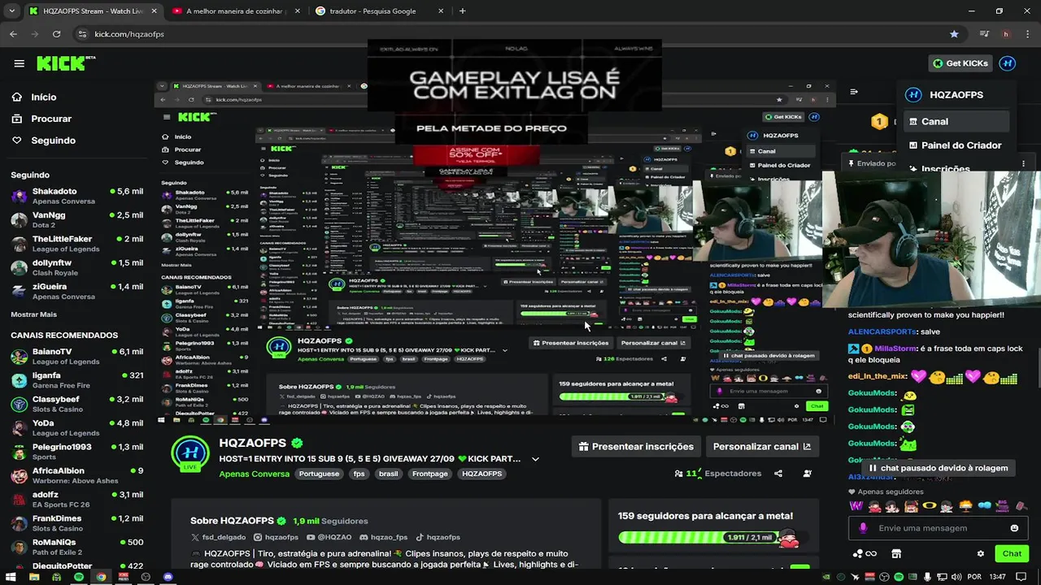Click the share stream icon
Image resolution: width=1041 pixels, height=585 pixels.
click(x=778, y=474)
